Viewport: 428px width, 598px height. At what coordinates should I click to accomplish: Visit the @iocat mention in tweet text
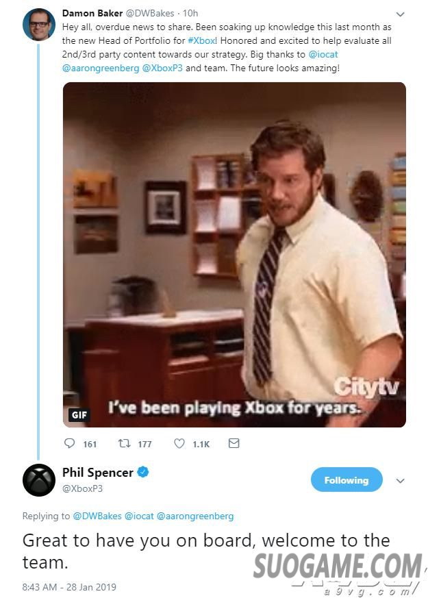[323, 54]
